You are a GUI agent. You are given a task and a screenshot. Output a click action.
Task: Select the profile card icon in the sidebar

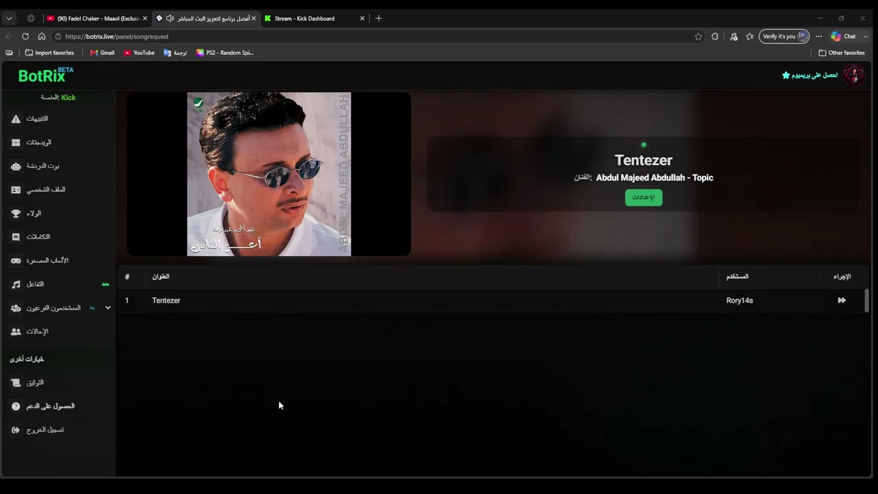[16, 189]
